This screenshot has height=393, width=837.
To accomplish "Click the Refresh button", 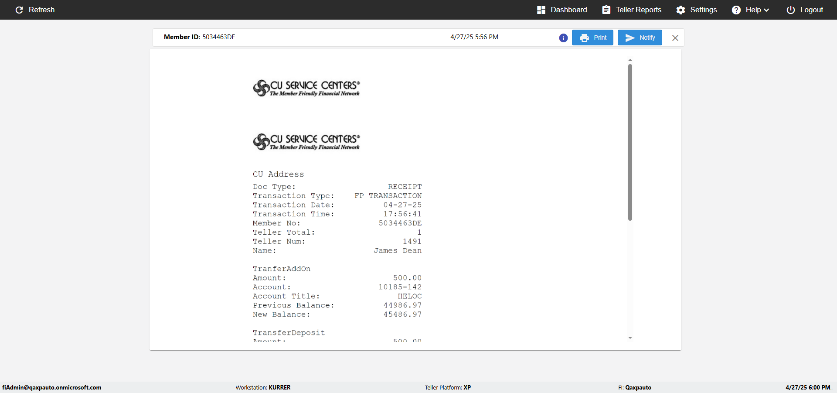I will 35,10.
